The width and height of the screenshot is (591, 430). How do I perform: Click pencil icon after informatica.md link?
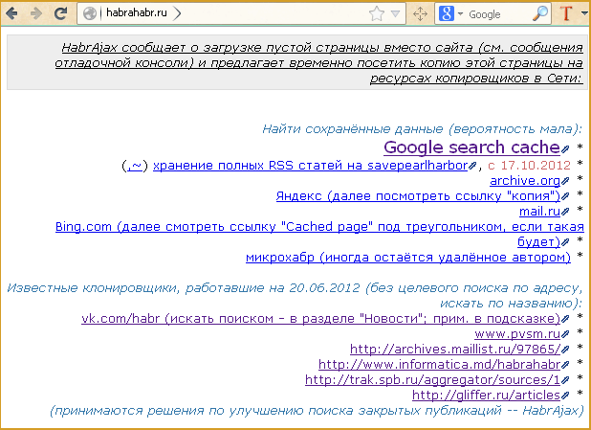(x=564, y=365)
